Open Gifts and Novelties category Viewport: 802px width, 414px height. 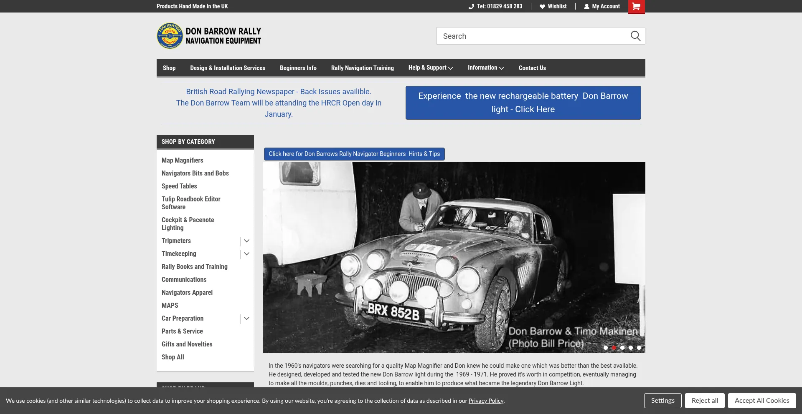tap(187, 344)
